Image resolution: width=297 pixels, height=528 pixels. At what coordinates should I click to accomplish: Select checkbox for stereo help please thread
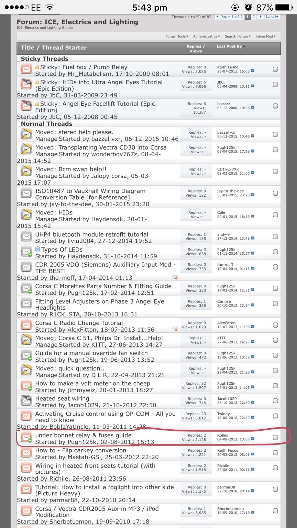(x=275, y=135)
